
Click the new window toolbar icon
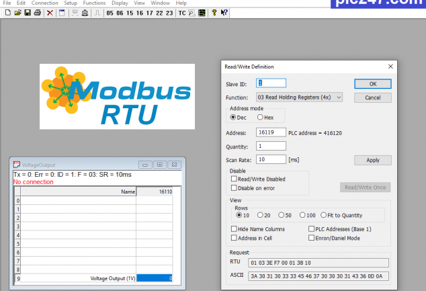click(x=62, y=13)
